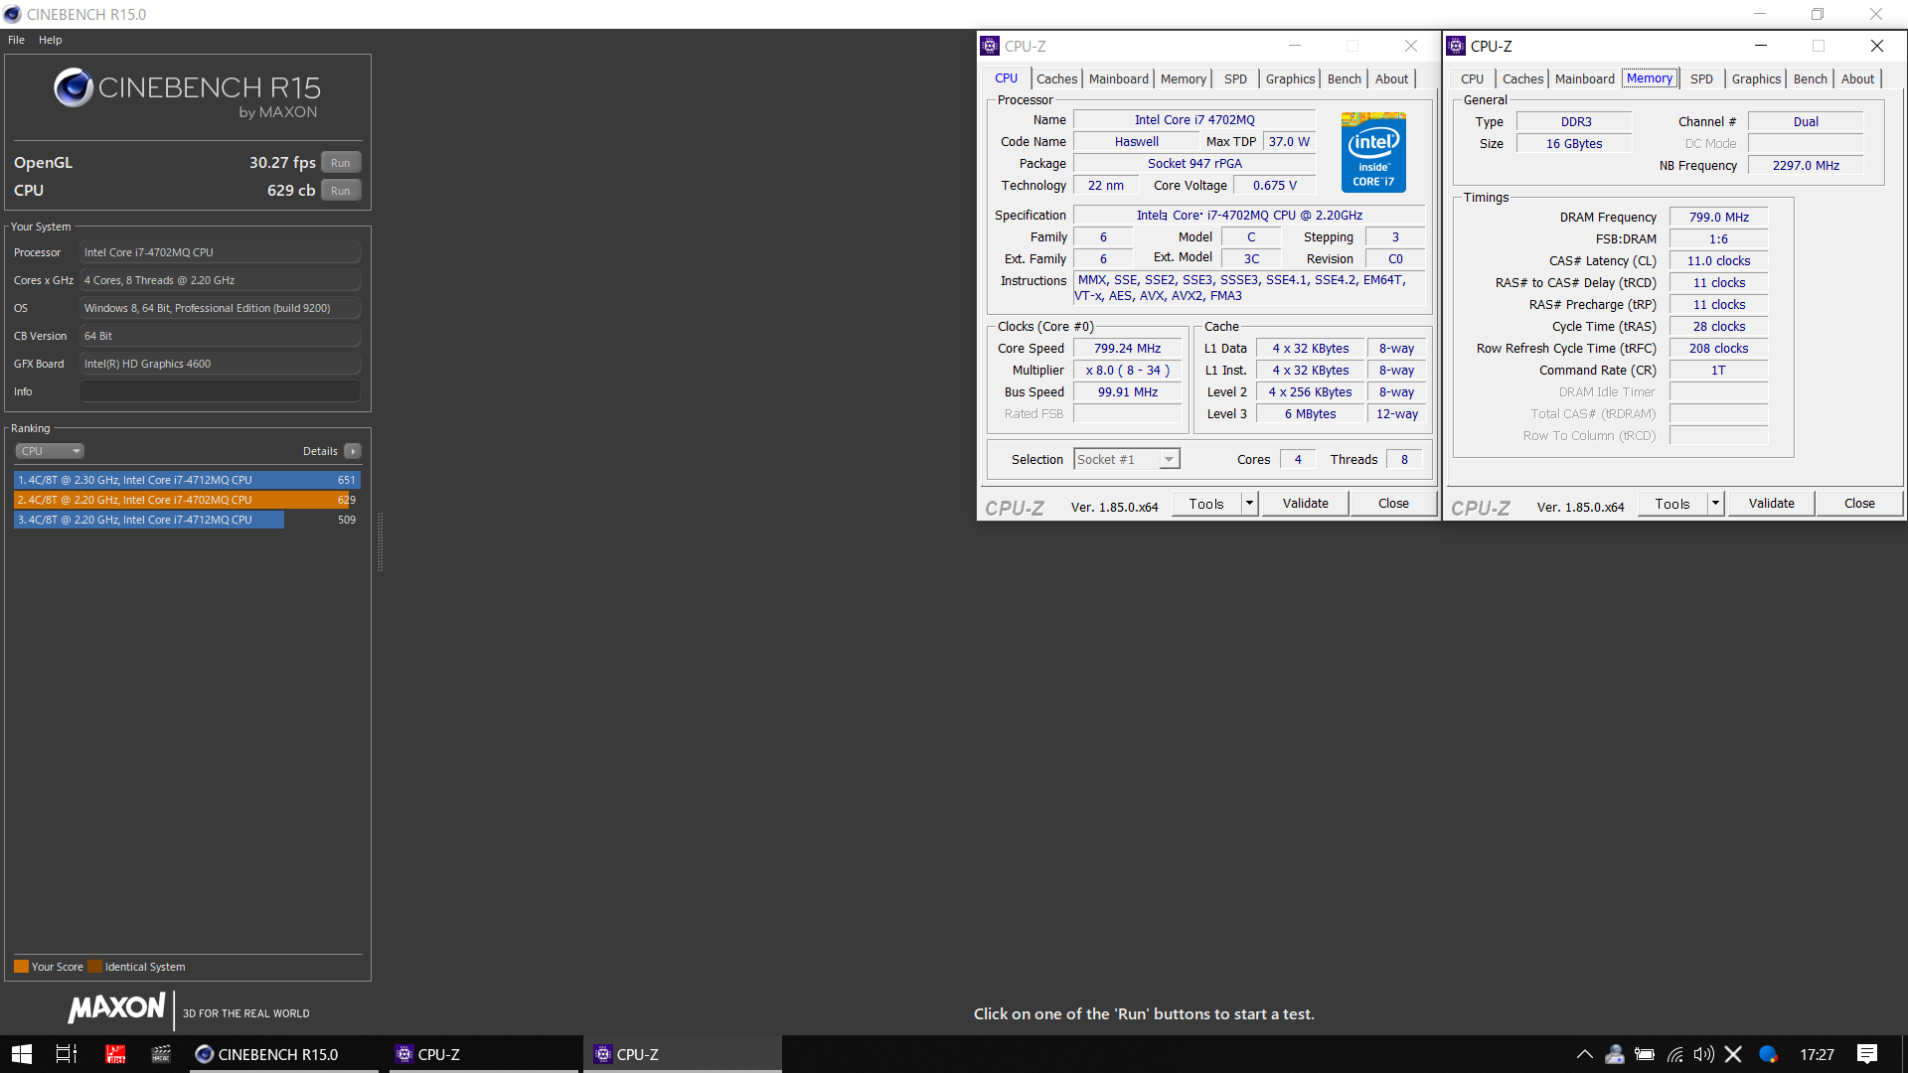This screenshot has height=1073, width=1908.
Task: Select ranking row Intel Core i7-4702MQ scoring 629
Action: 187,500
